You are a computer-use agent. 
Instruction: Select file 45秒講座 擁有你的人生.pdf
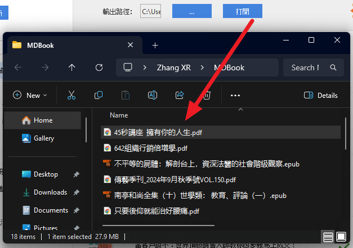pyautogui.click(x=221, y=132)
